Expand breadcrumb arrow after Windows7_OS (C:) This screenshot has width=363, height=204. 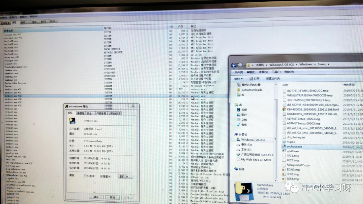(296, 65)
